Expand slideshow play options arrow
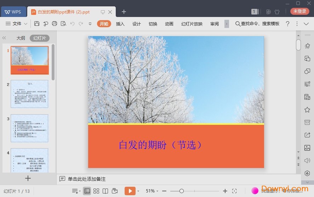314x197 pixels. tap(138, 191)
